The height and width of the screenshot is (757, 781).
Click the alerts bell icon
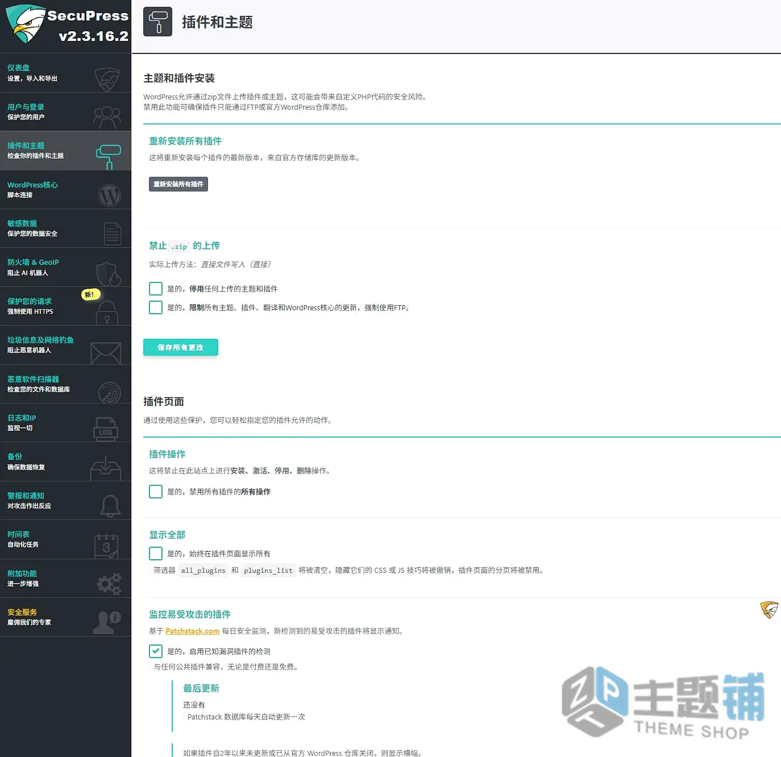tap(110, 506)
